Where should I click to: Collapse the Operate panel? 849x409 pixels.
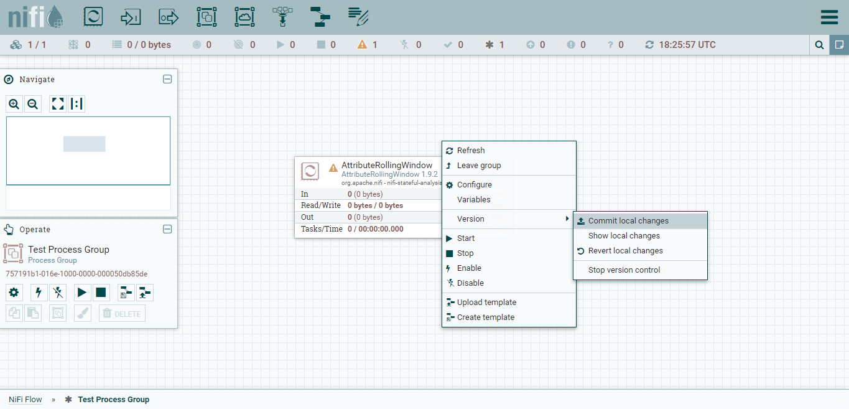(x=167, y=229)
